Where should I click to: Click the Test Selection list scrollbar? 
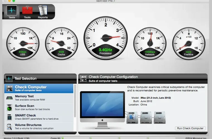coord(75,101)
